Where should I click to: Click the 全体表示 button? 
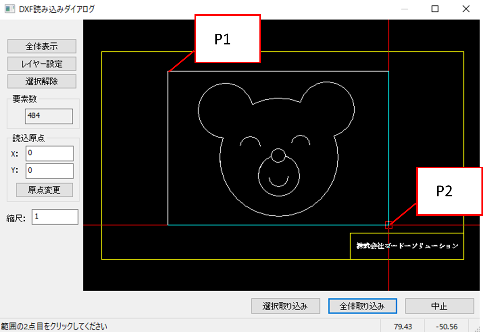pyautogui.click(x=42, y=46)
